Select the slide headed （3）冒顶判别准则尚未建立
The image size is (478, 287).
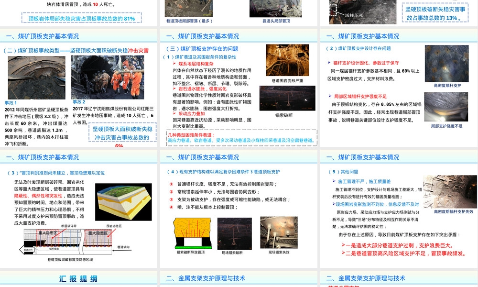79,209
